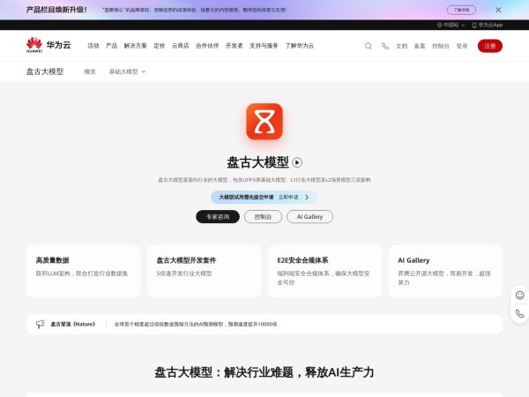Open the 产品 navigation menu
The width and height of the screenshot is (529, 397).
tap(111, 46)
